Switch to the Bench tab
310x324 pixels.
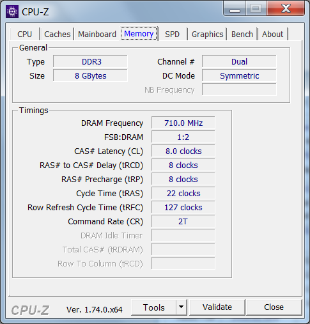[242, 34]
